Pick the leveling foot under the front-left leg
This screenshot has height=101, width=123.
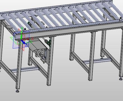point(17,91)
